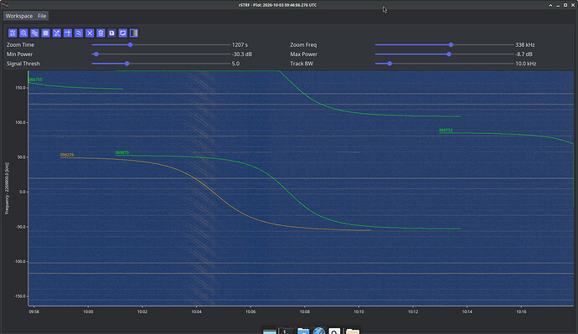Image resolution: width=578 pixels, height=334 pixels.
Task: Open the globe web browser dock icon
Action: tap(319, 331)
